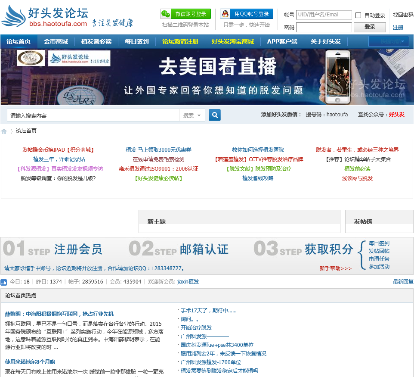The height and width of the screenshot is (377, 414).
Task: Open 浅谈sy与脱发 link
Action: [x=357, y=178]
